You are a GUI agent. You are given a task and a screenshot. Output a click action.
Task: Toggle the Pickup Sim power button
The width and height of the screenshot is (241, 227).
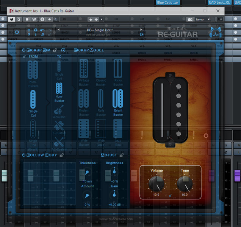(x=23, y=50)
